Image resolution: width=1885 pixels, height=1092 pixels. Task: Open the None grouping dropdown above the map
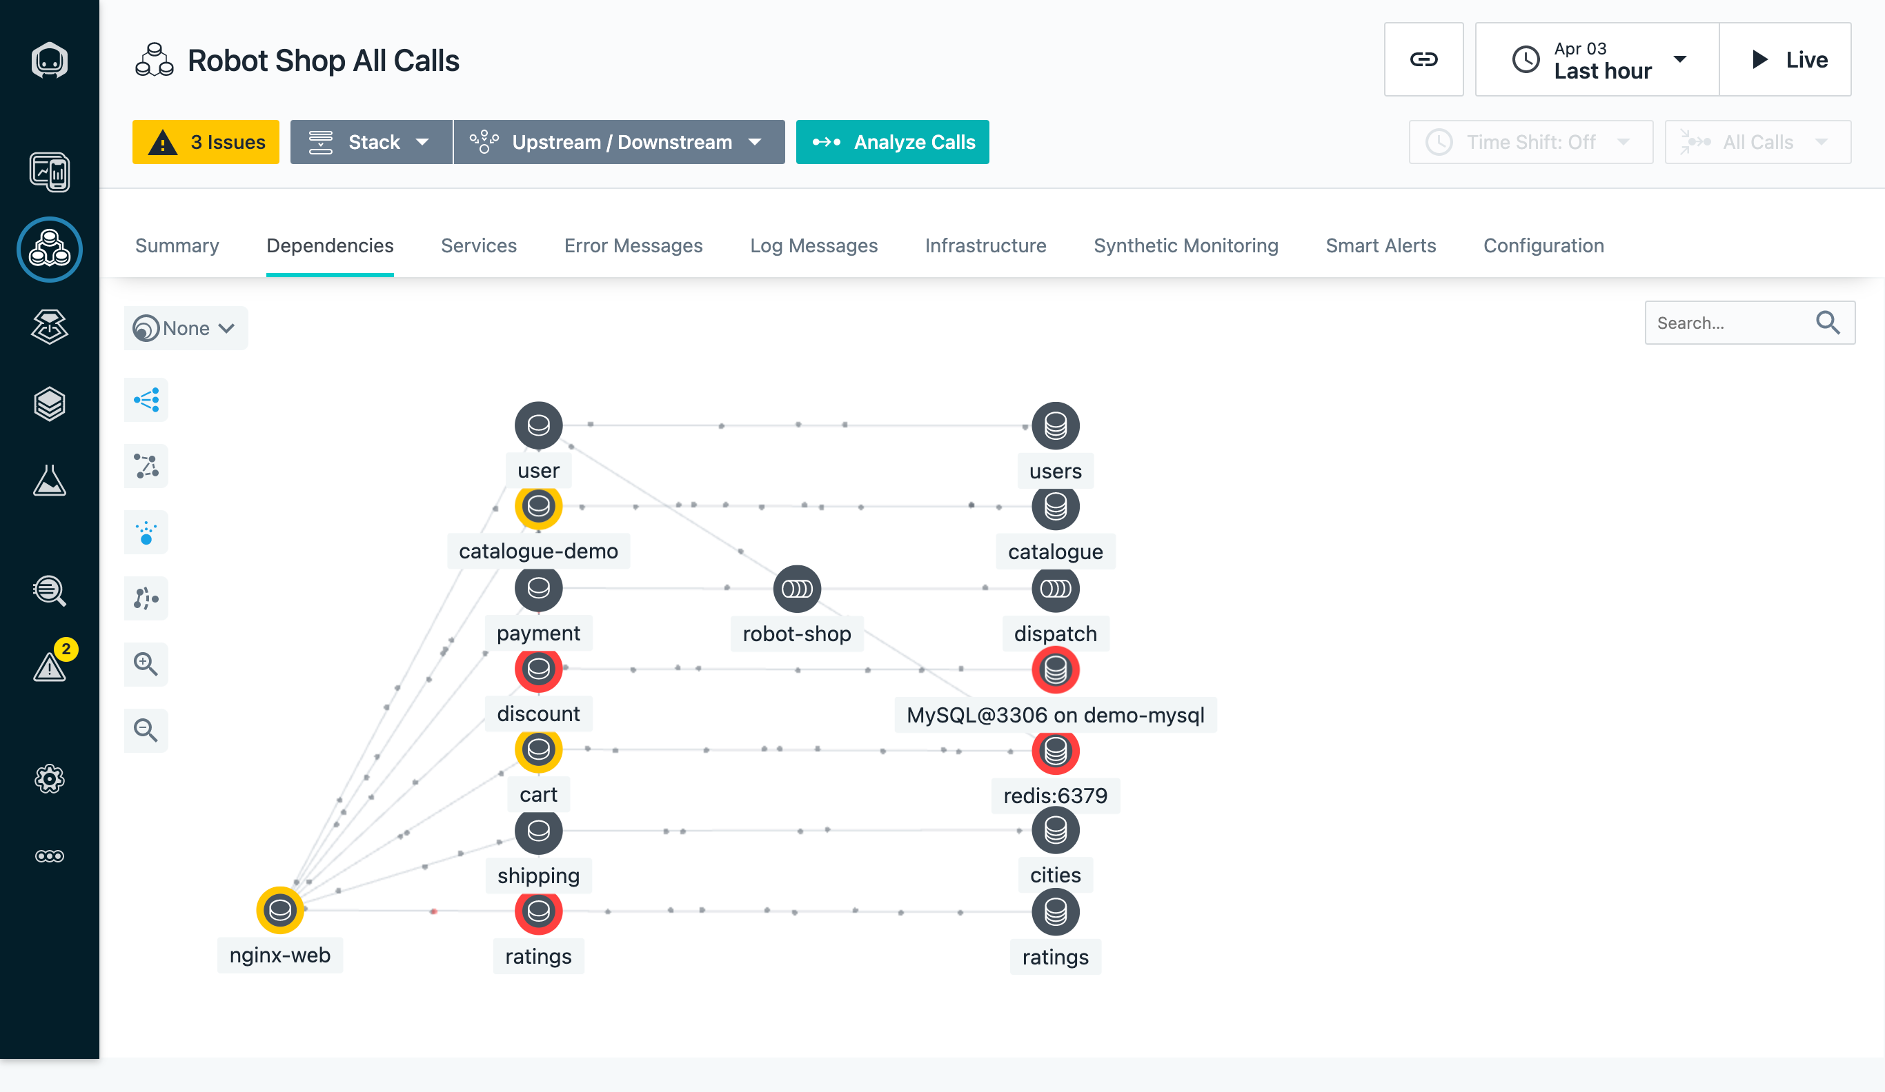[186, 327]
